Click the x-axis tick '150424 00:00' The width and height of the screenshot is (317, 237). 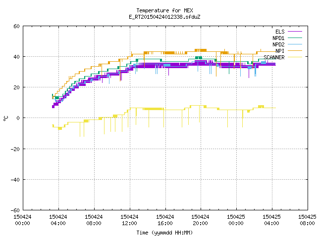22,220
